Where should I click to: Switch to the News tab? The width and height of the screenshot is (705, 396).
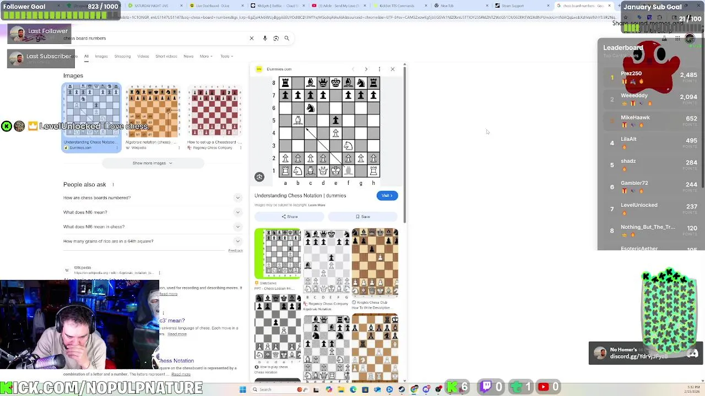click(x=188, y=56)
